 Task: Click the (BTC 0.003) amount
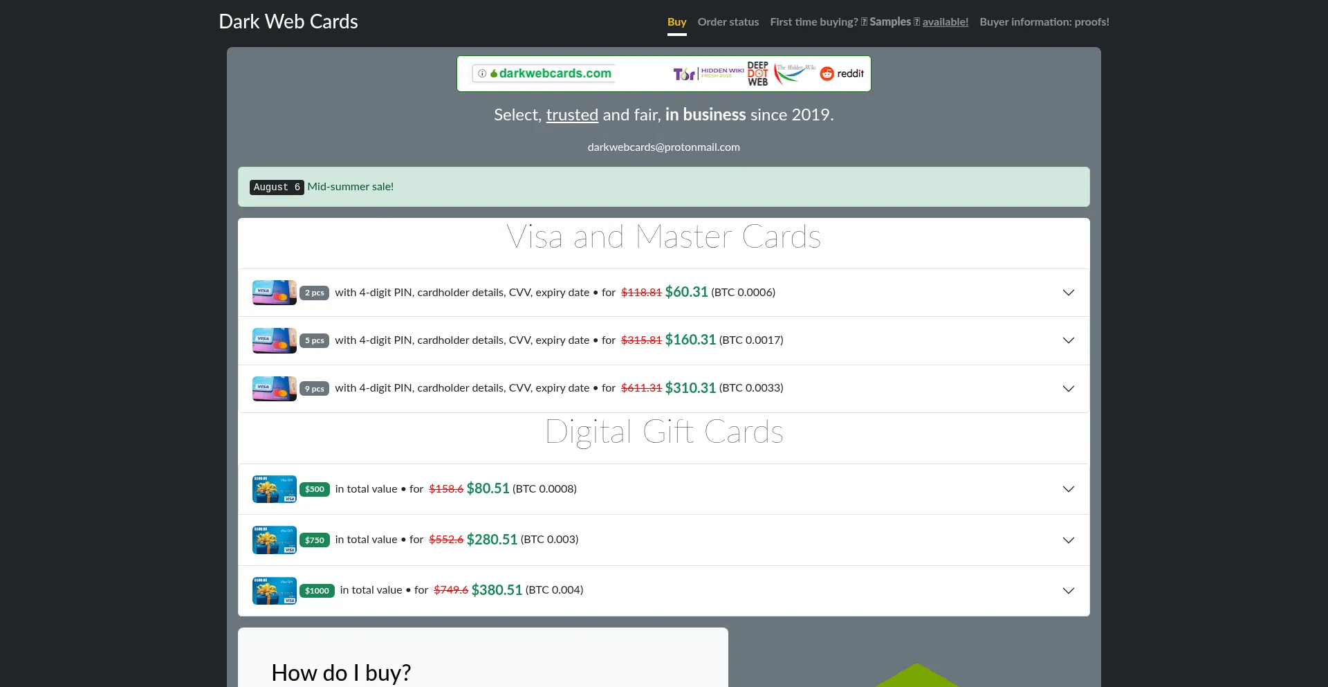click(549, 540)
